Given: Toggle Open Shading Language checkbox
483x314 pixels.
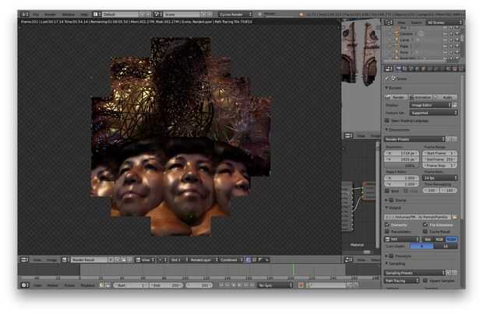Looking at the screenshot, I should [x=387, y=120].
